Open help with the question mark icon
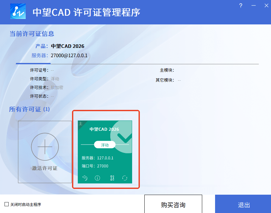The width and height of the screenshot is (271, 213). [240, 5]
